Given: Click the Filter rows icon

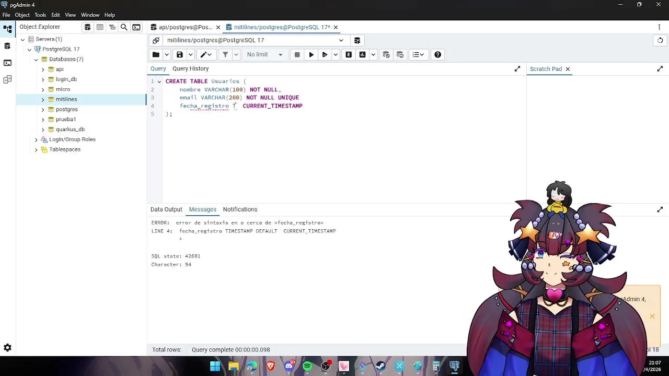Looking at the screenshot, I should (x=225, y=54).
